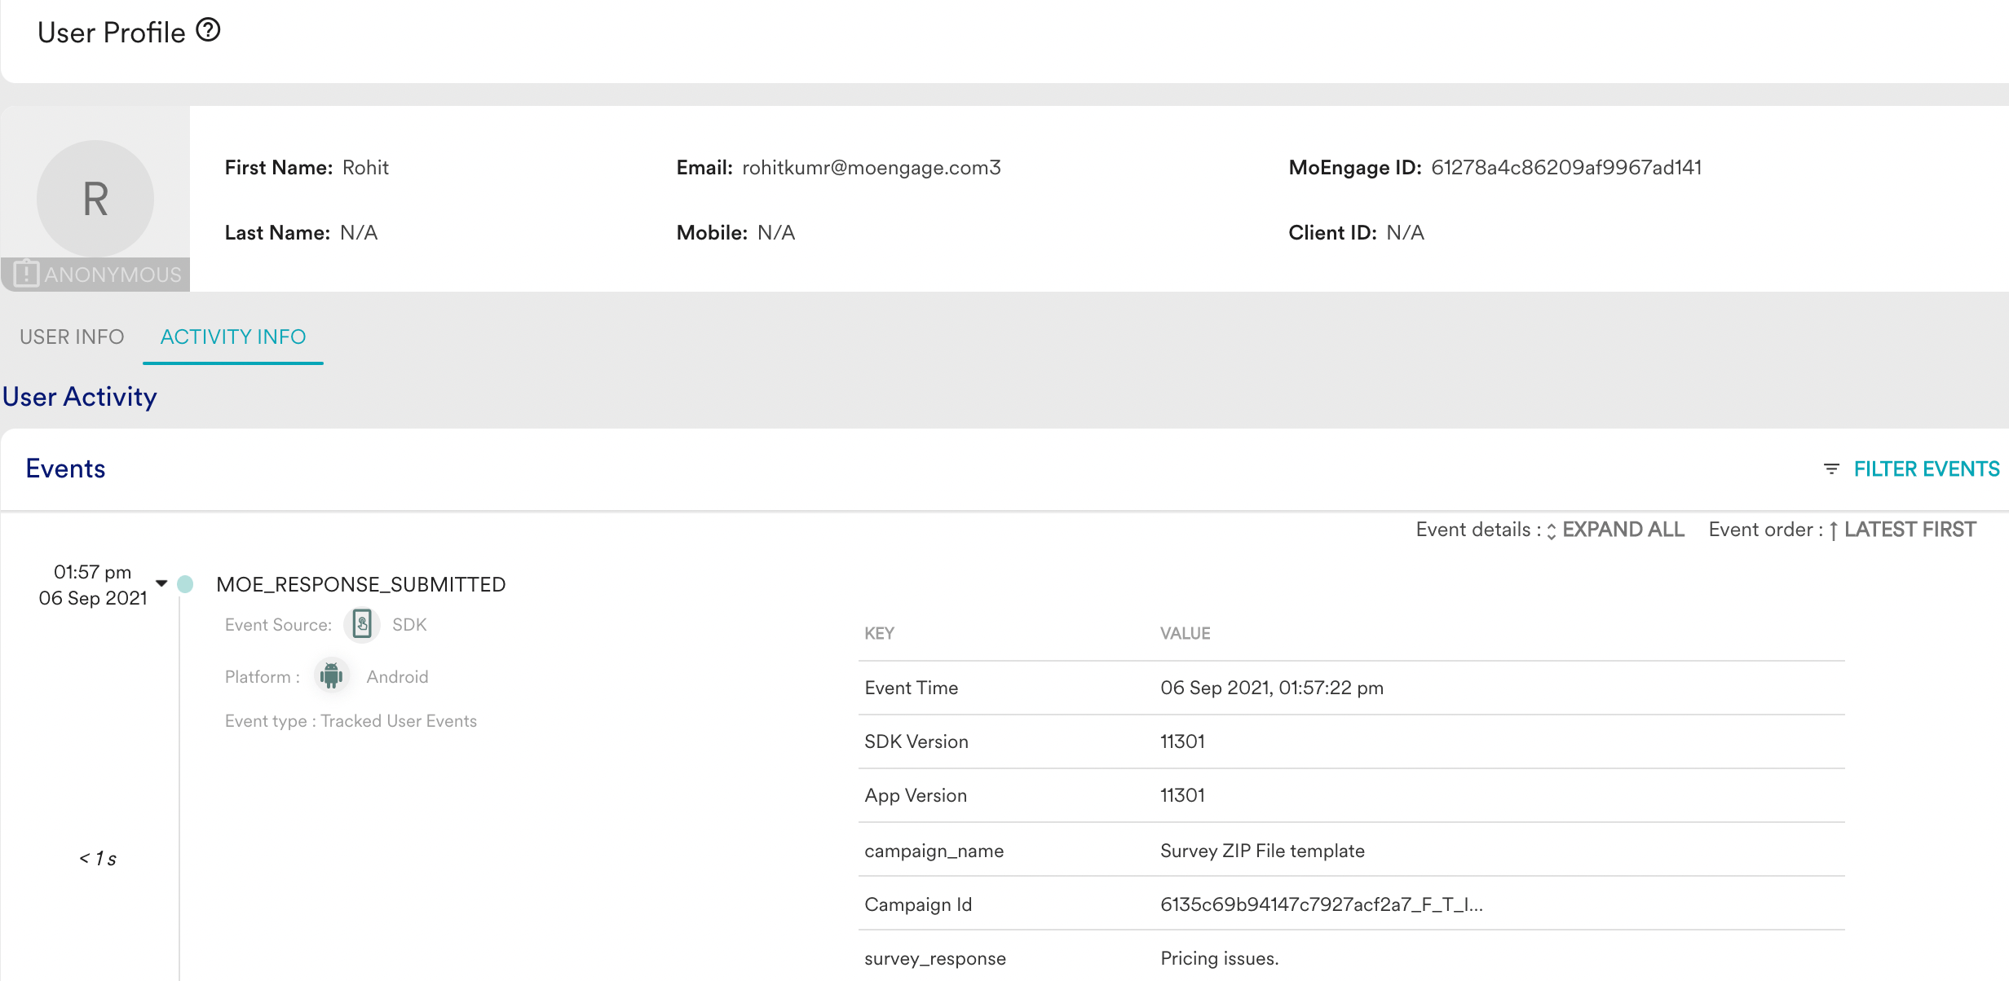Toggle LATEST FIRST event order
2009x981 pixels.
tap(1910, 530)
